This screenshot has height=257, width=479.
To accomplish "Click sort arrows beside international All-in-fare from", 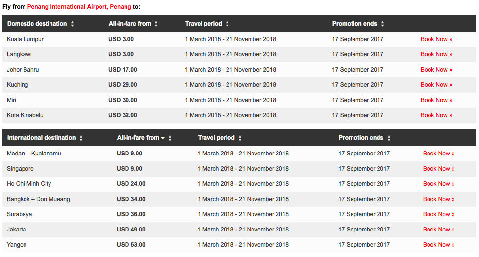I will coord(170,138).
